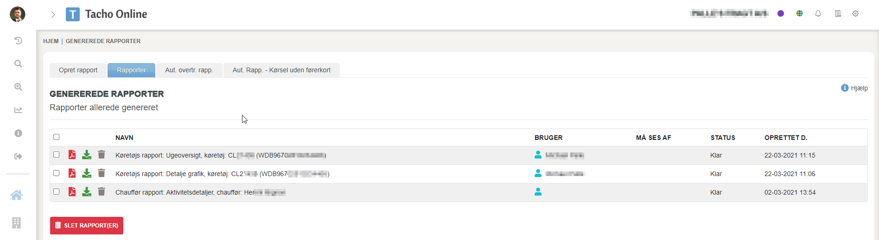Click the log out sidebar icon
The image size is (879, 240).
pyautogui.click(x=18, y=157)
